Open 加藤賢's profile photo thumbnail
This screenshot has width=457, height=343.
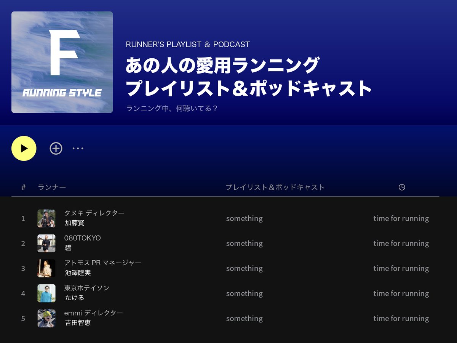click(x=46, y=218)
